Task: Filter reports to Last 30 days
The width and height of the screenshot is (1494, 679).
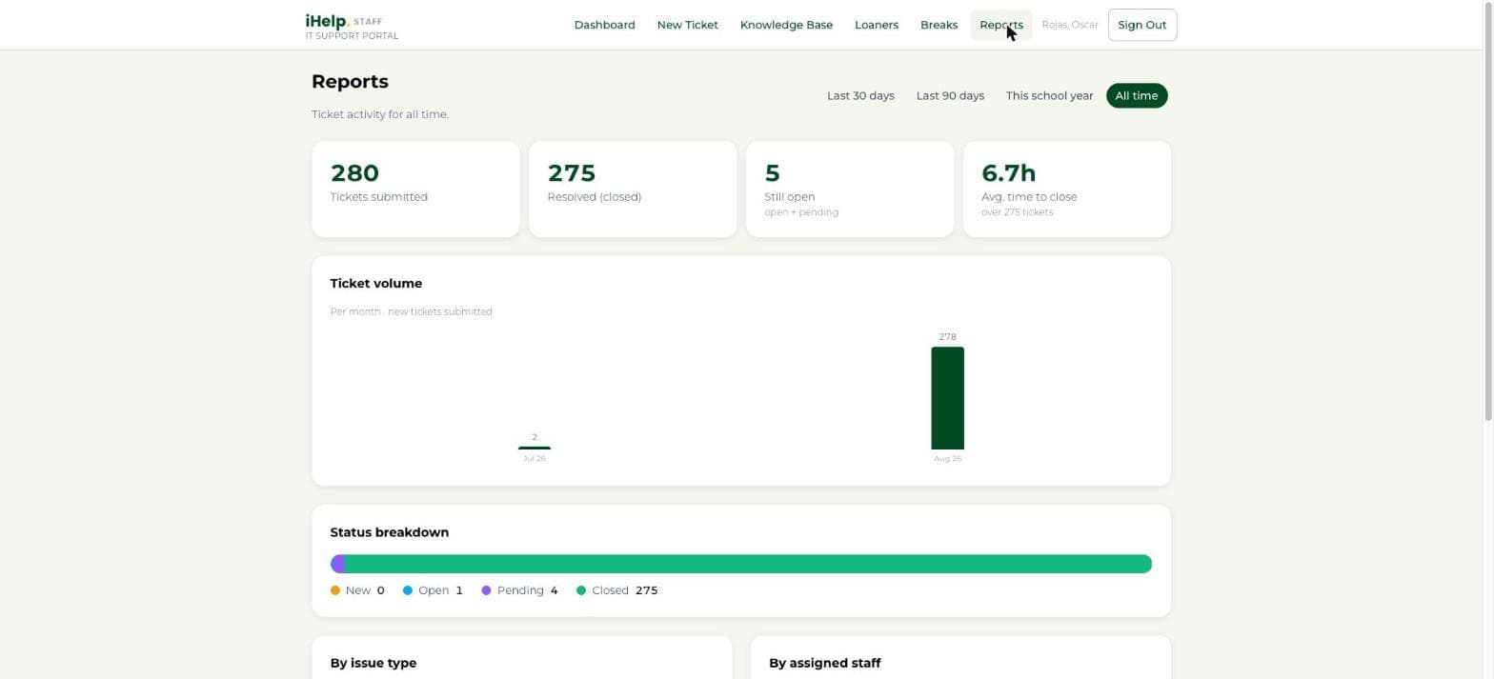Action: click(x=860, y=96)
